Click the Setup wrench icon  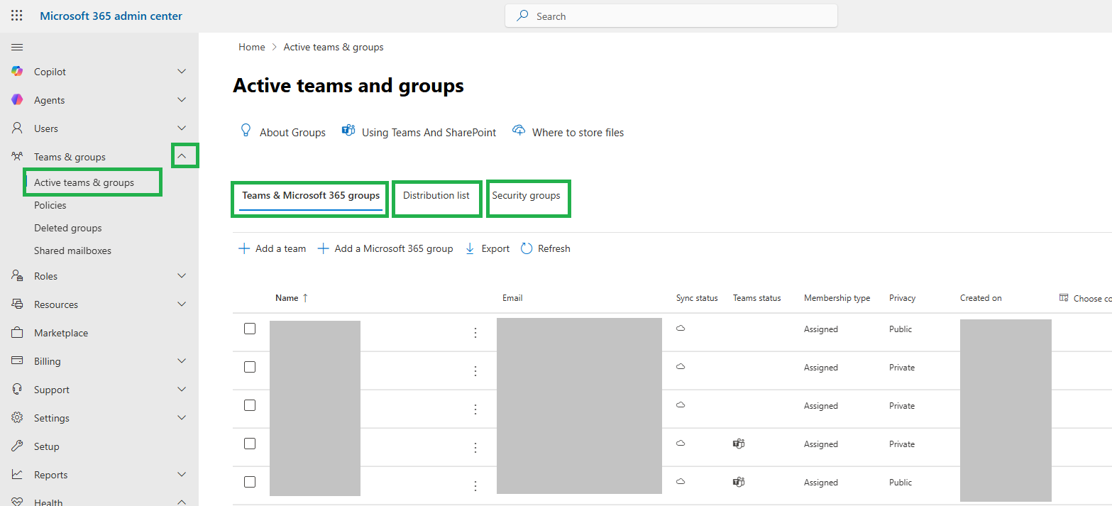[x=17, y=446]
